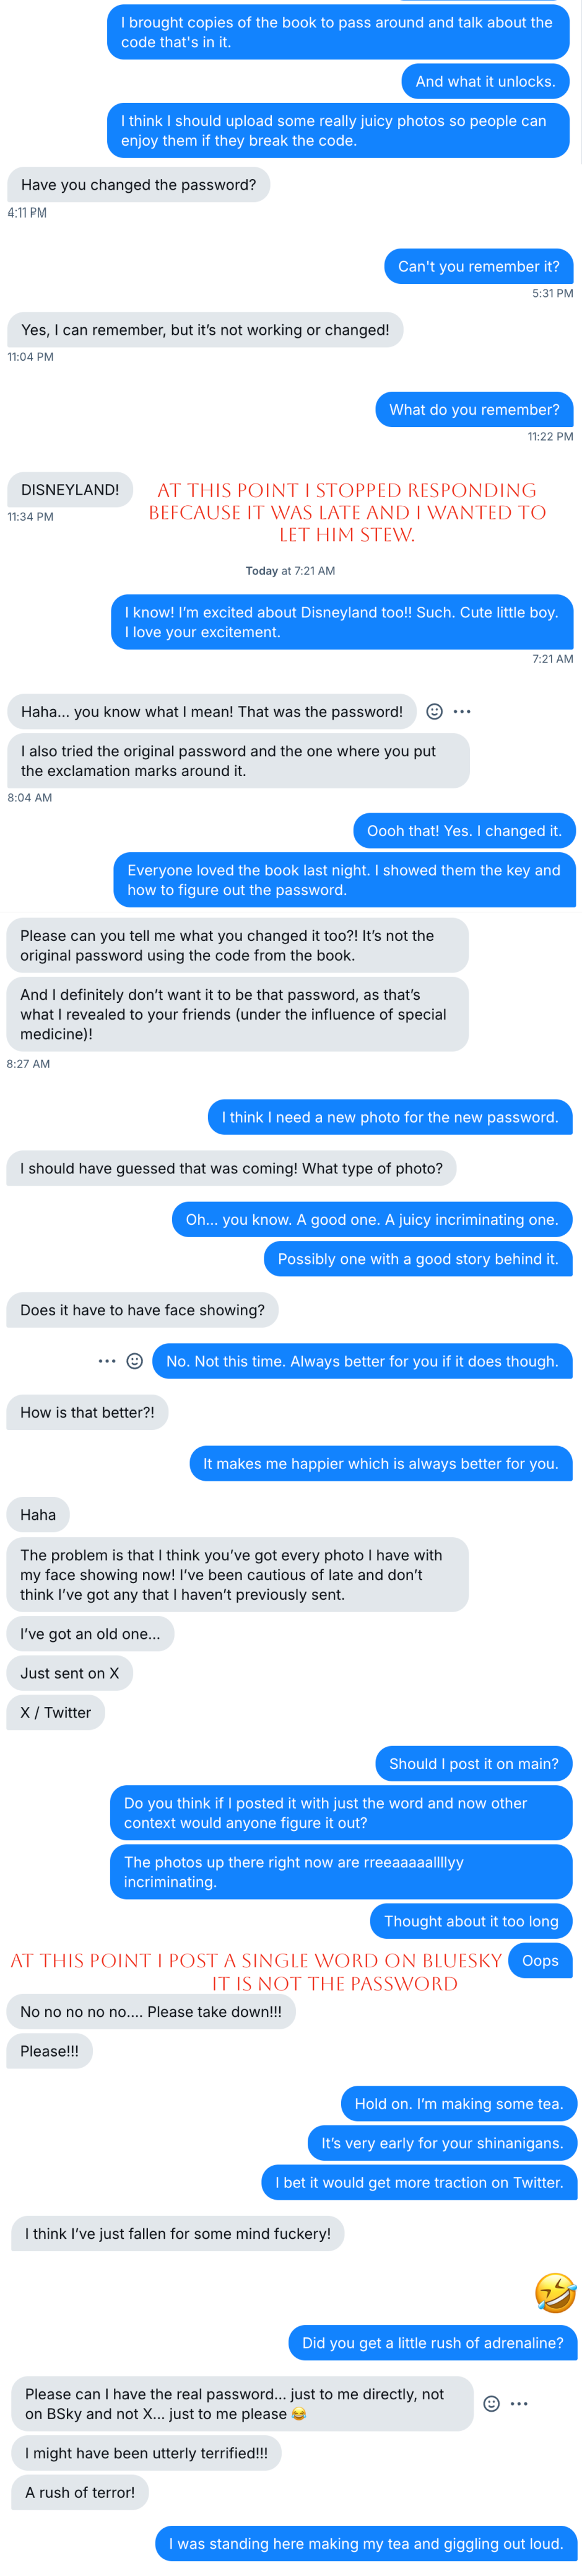Open more options beside "That was the password!" message

pyautogui.click(x=463, y=711)
